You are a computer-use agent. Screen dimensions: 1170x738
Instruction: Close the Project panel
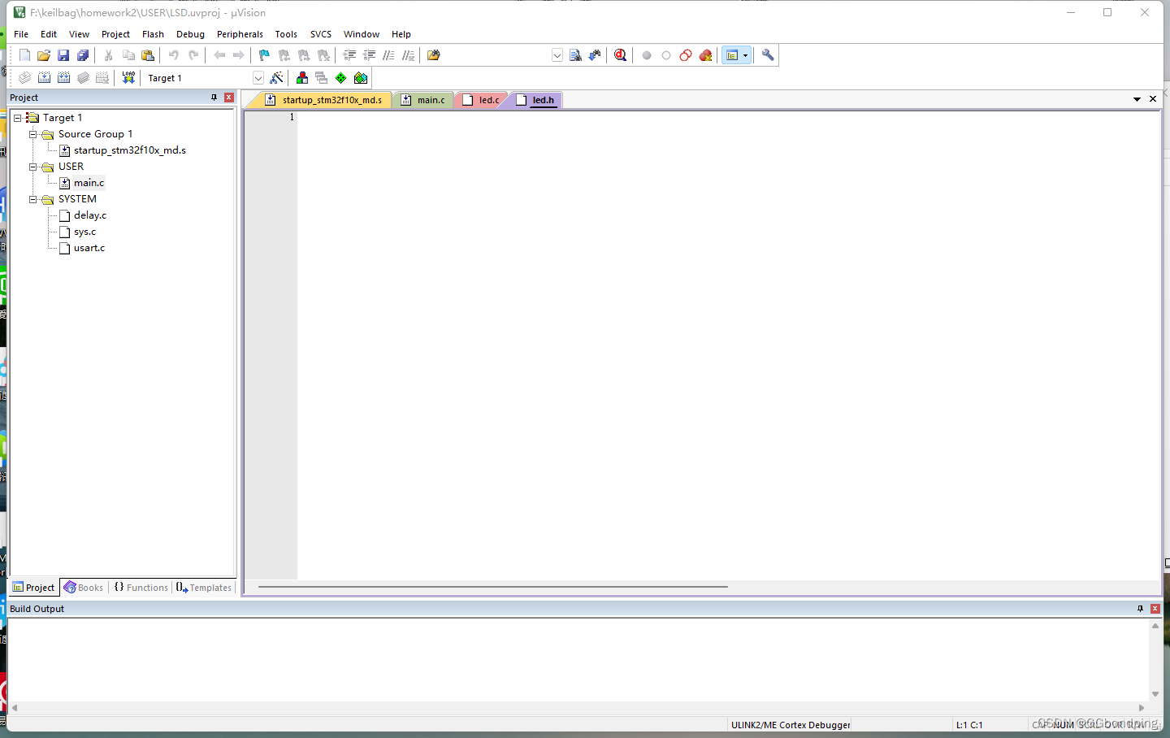pos(229,98)
